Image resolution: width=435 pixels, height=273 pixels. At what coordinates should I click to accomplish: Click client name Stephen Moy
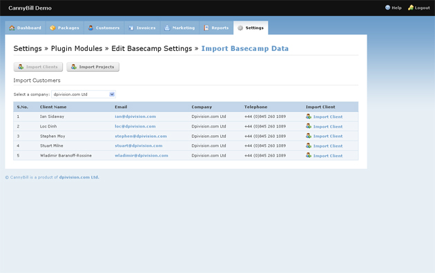(x=52, y=136)
